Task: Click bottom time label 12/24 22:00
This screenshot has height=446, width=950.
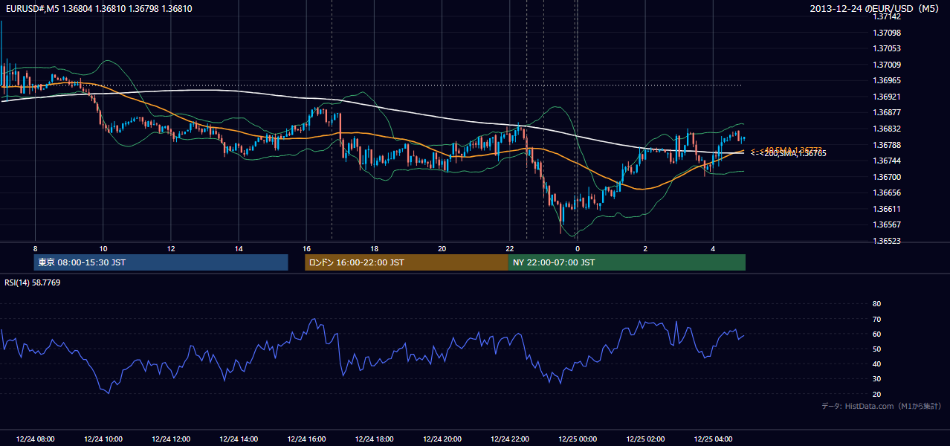Action: pos(510,439)
